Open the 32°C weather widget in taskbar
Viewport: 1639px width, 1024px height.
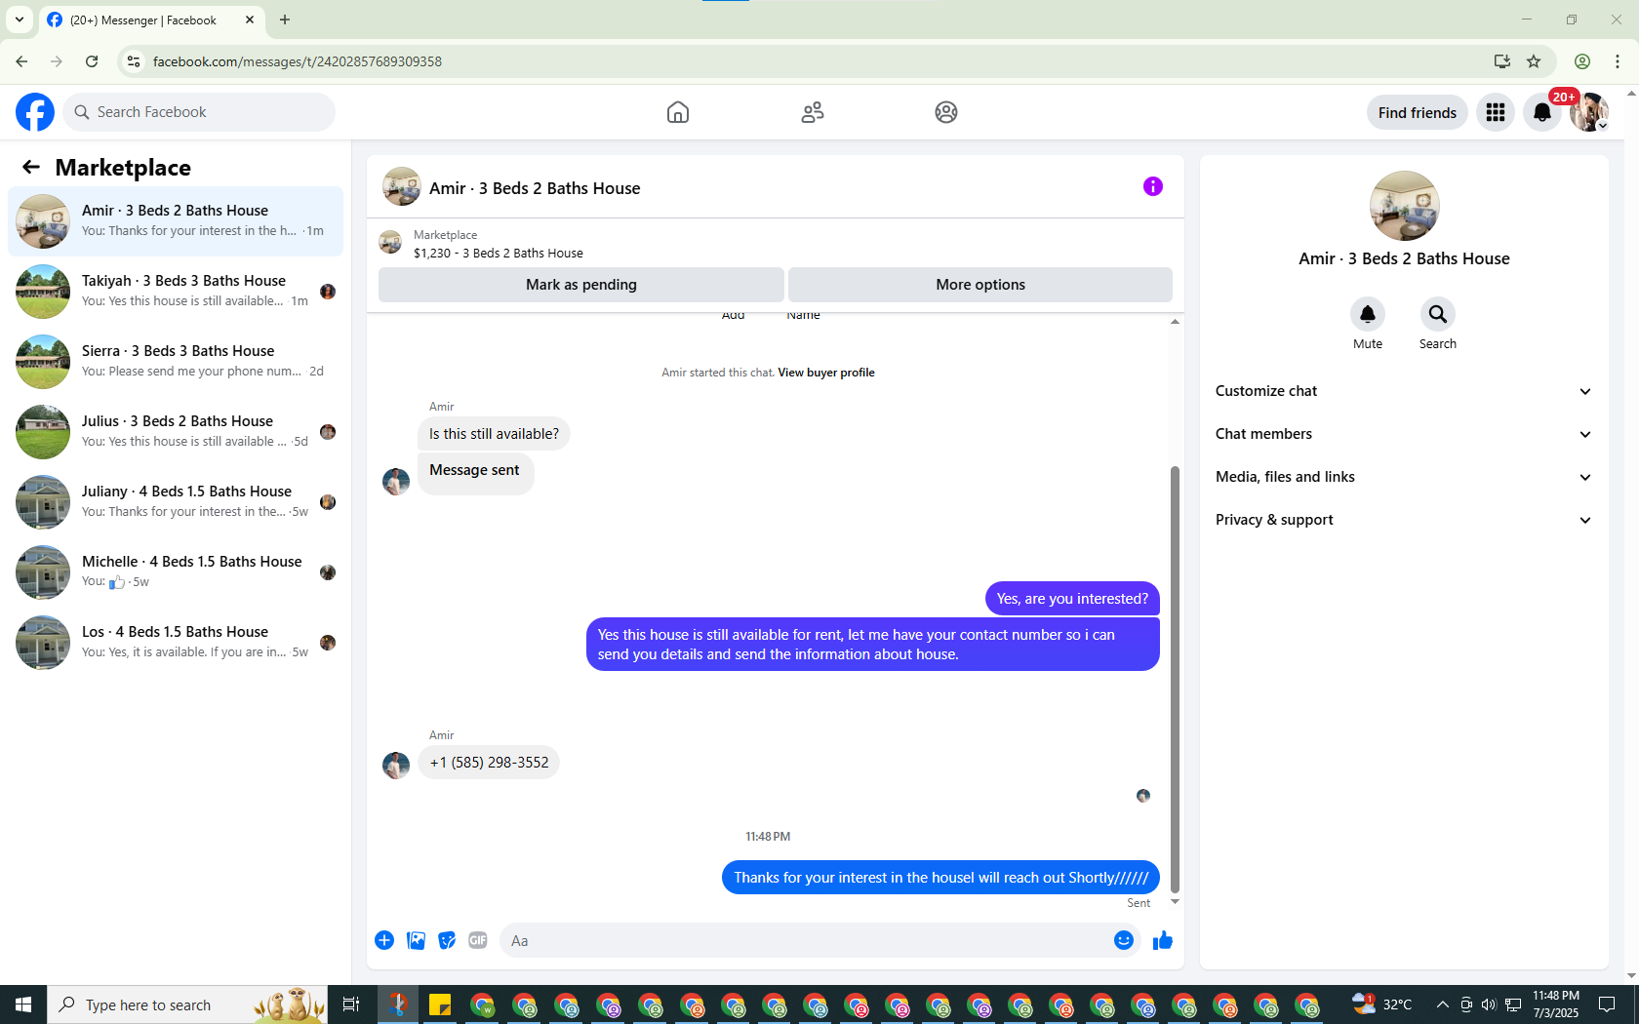pos(1382,1004)
